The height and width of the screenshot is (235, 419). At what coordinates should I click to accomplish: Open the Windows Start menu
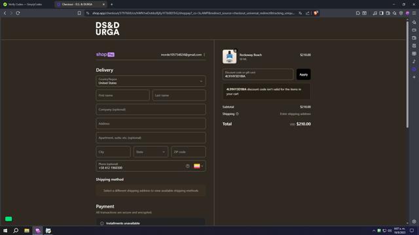pyautogui.click(x=5, y=230)
